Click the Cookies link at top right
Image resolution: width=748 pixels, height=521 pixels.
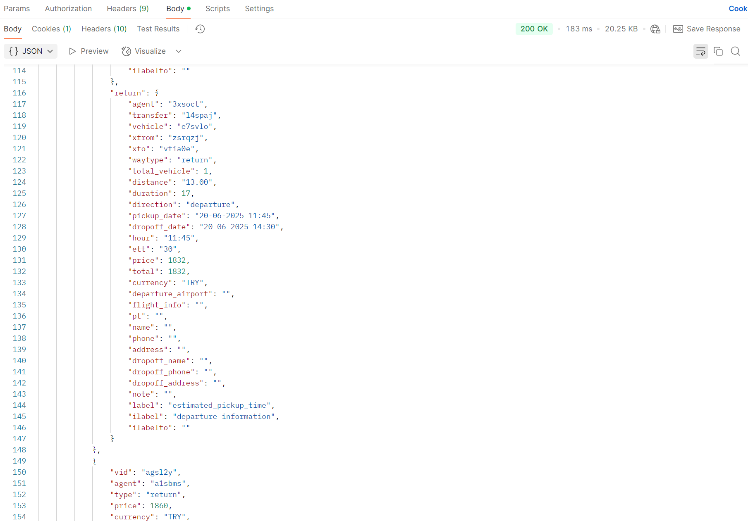click(x=738, y=9)
